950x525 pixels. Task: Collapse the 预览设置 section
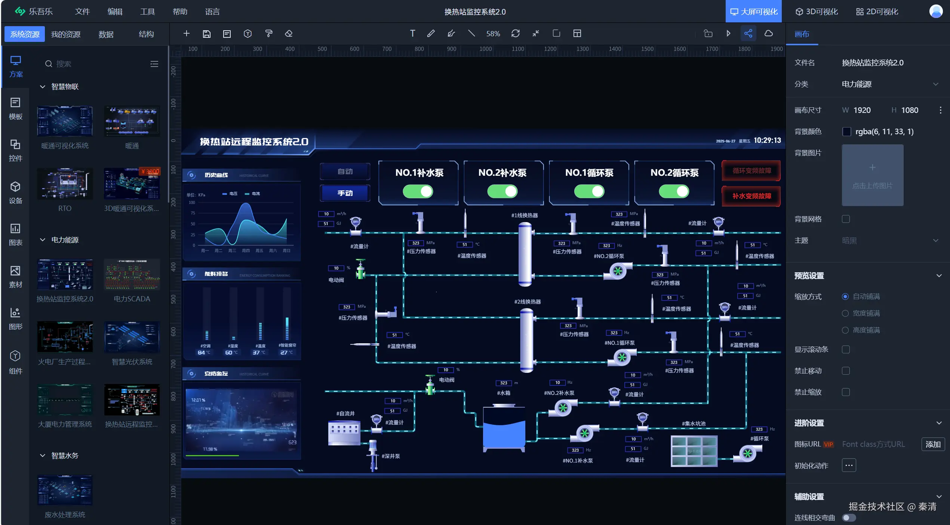click(x=938, y=276)
